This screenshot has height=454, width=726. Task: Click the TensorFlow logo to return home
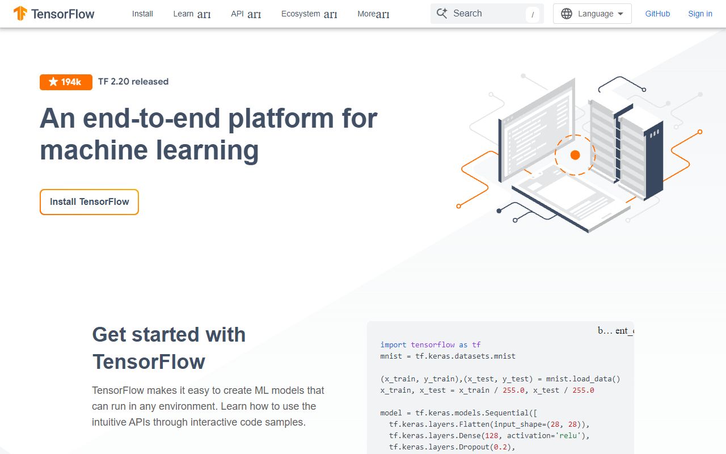tap(54, 14)
